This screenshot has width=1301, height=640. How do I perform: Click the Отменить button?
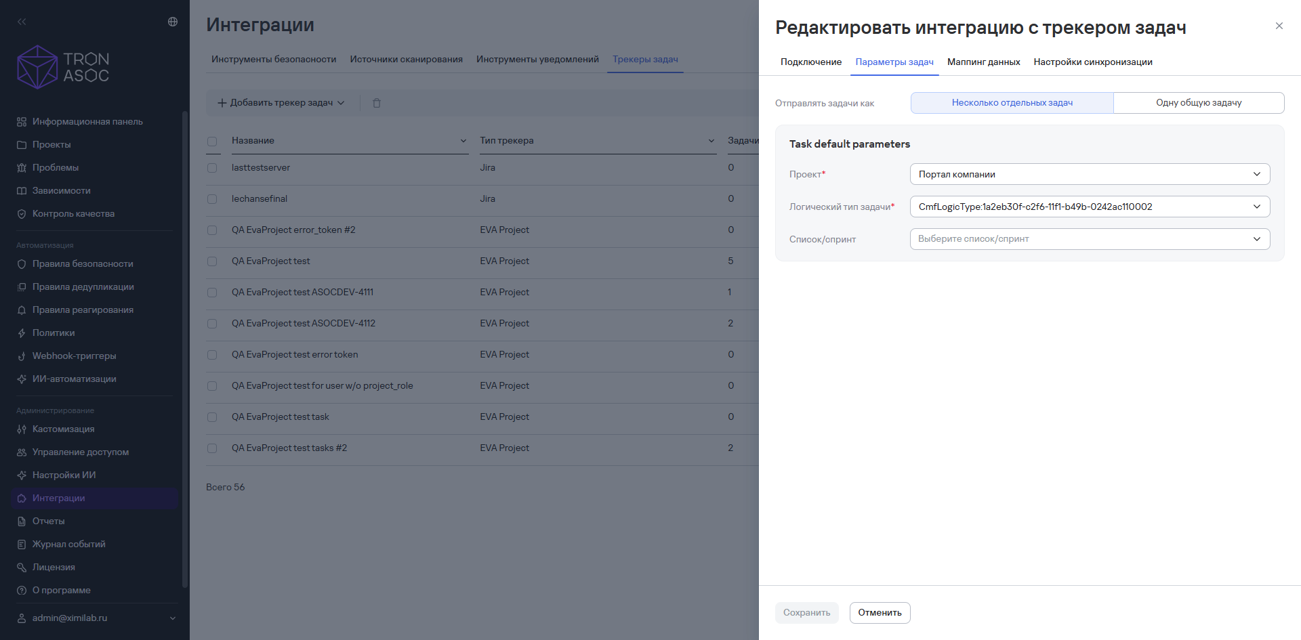pos(880,613)
